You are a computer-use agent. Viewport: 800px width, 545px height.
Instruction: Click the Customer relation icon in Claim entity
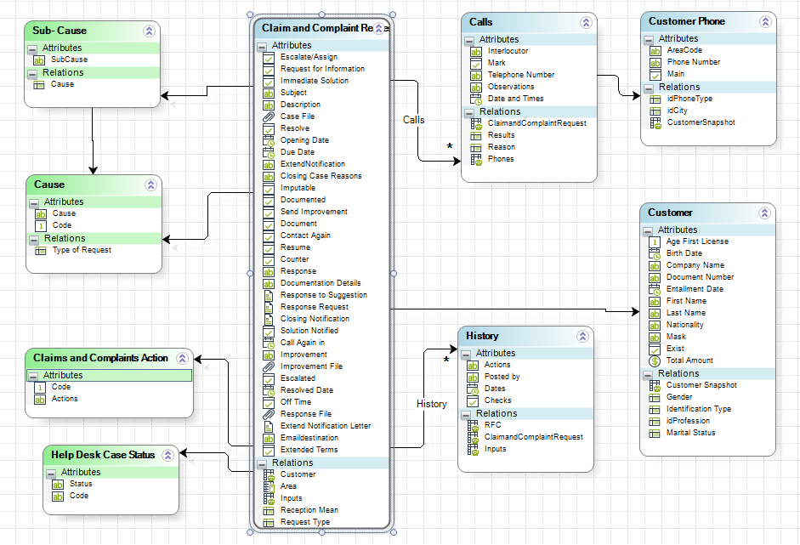point(269,475)
